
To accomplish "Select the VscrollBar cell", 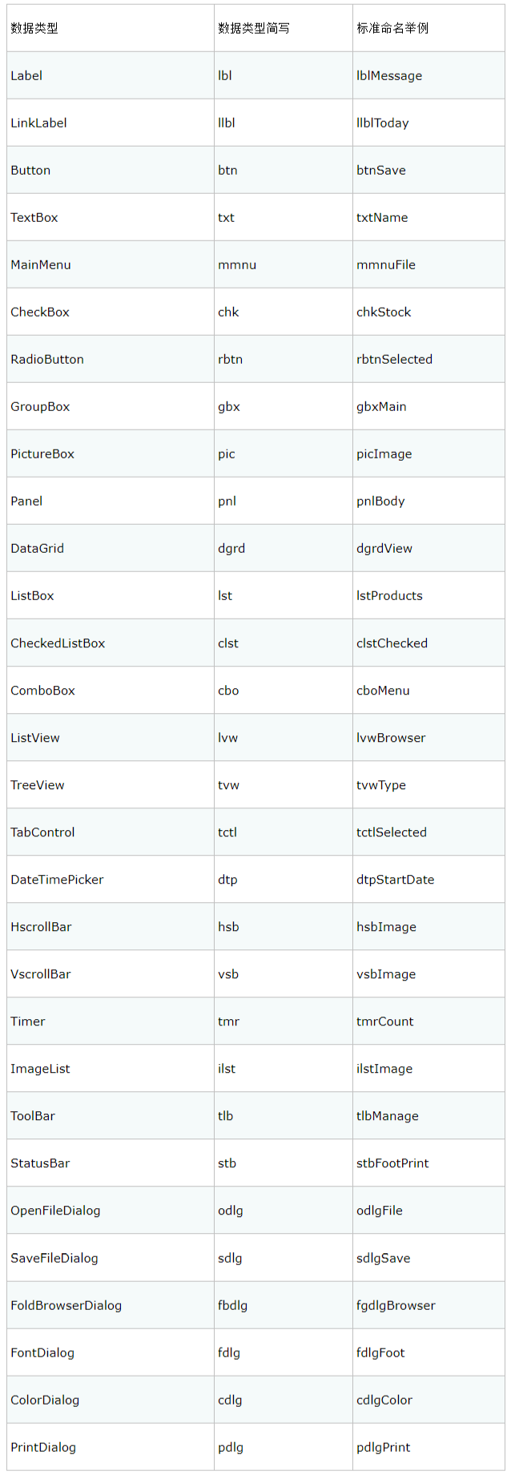I will 41,973.
